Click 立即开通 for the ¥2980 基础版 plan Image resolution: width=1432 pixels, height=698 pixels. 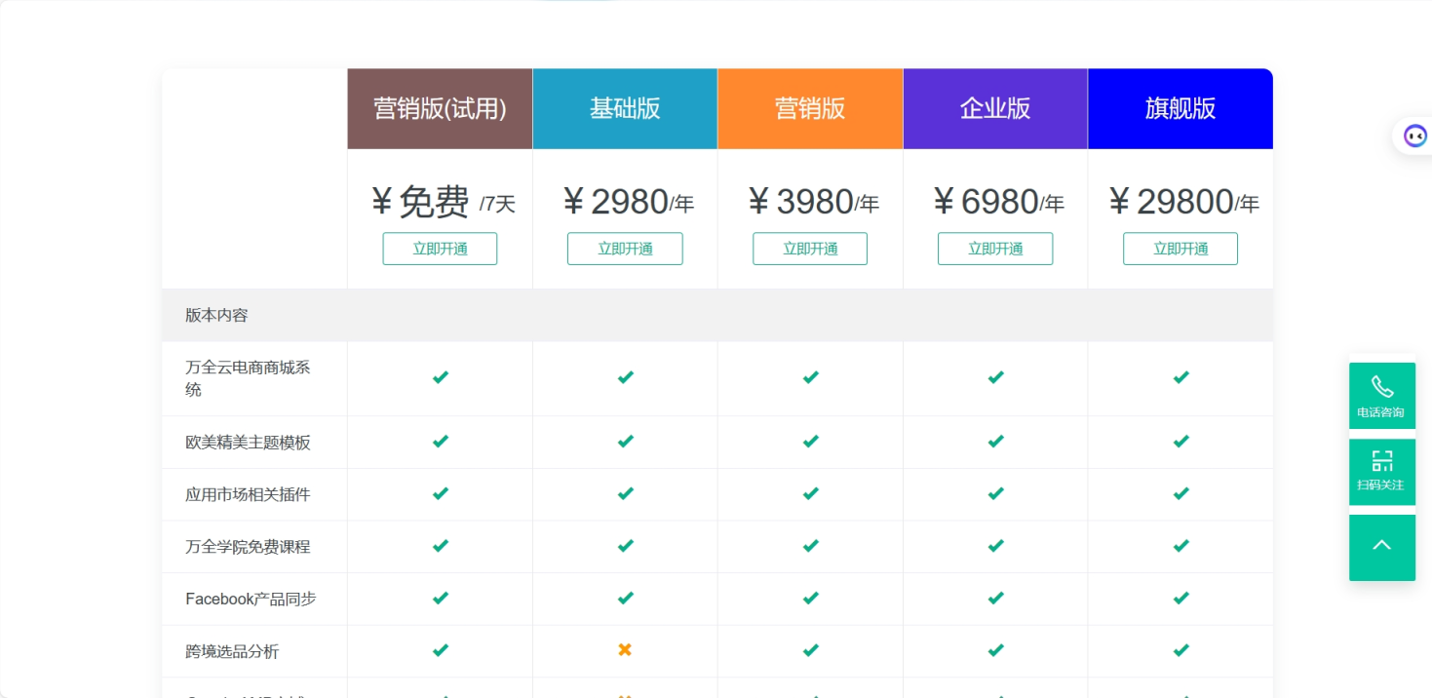tap(625, 249)
